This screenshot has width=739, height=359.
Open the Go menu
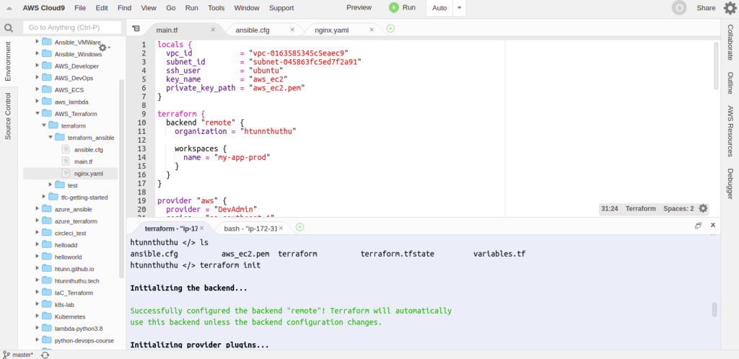pos(170,8)
